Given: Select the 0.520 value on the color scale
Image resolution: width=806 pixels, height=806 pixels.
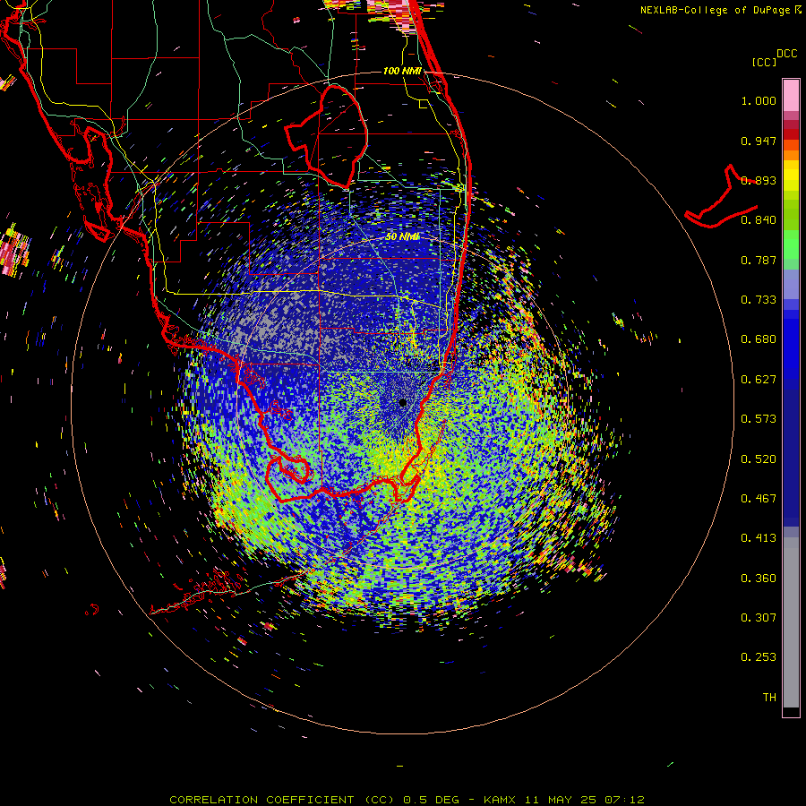Looking at the screenshot, I should 759,459.
